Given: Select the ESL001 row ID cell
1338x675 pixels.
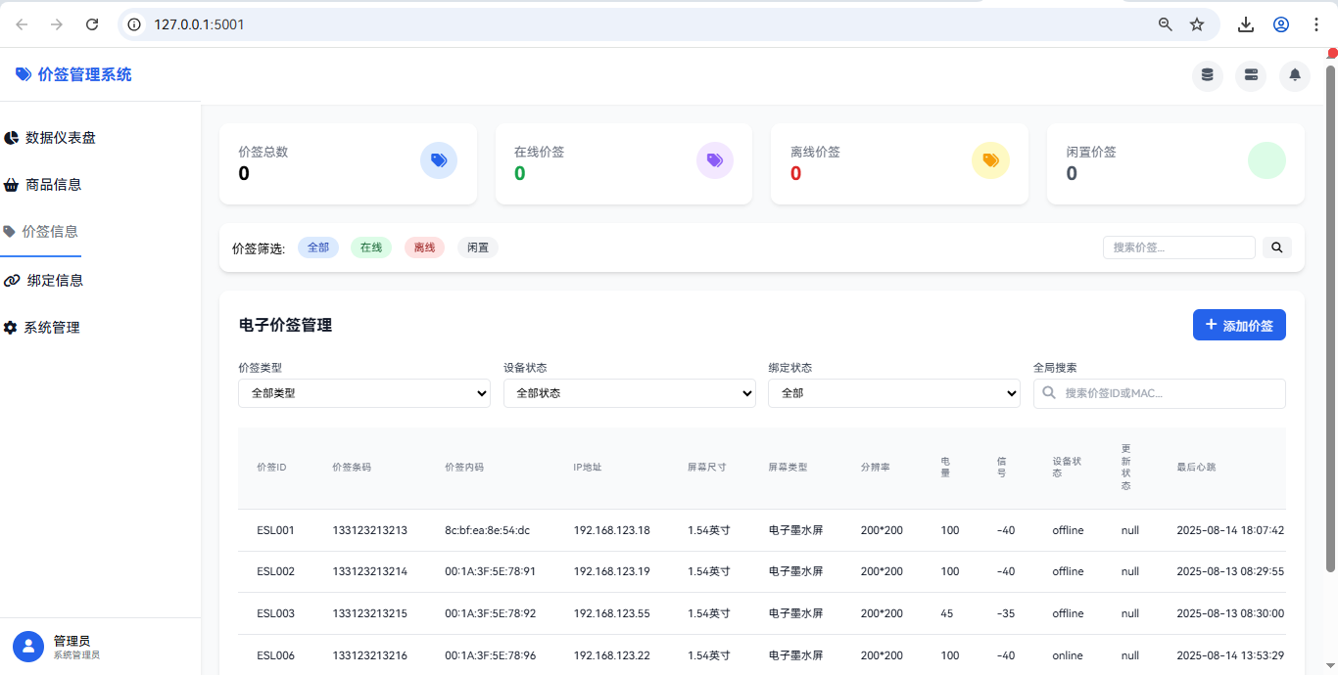Looking at the screenshot, I should [x=275, y=530].
